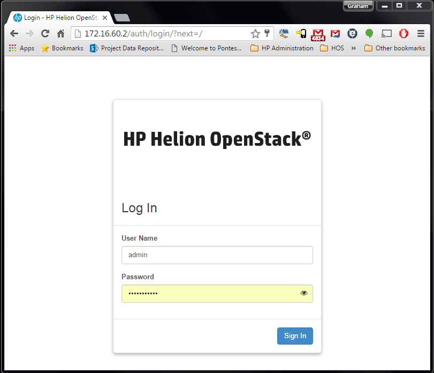The width and height of the screenshot is (434, 373).
Task: Click the Sign In button
Action: [x=295, y=336]
